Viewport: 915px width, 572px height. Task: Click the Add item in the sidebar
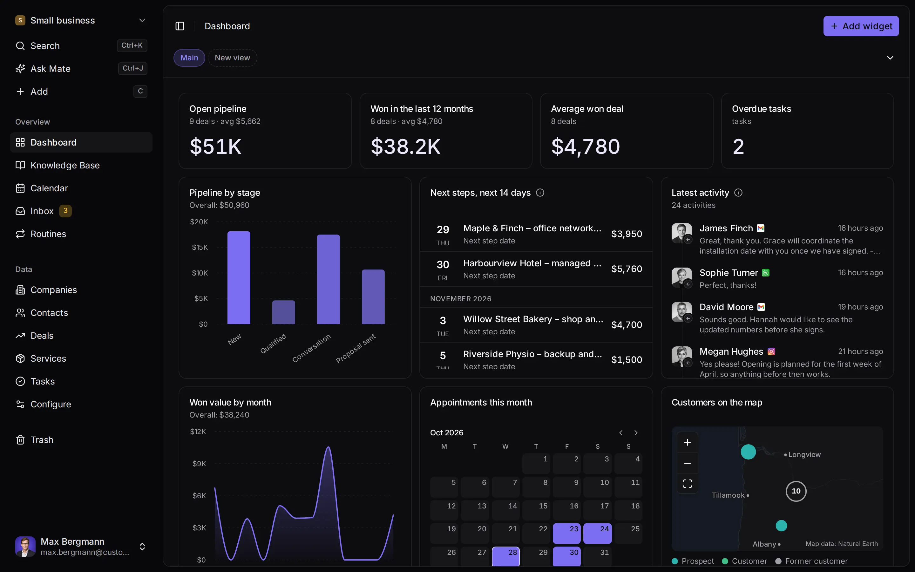(81, 92)
